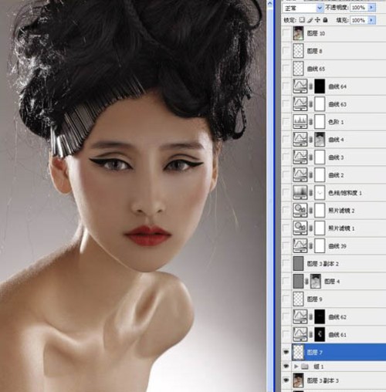Screen dimensions: 386x392
Task: Show 照片滤镜 2 layer visibility box
Action: point(286,211)
